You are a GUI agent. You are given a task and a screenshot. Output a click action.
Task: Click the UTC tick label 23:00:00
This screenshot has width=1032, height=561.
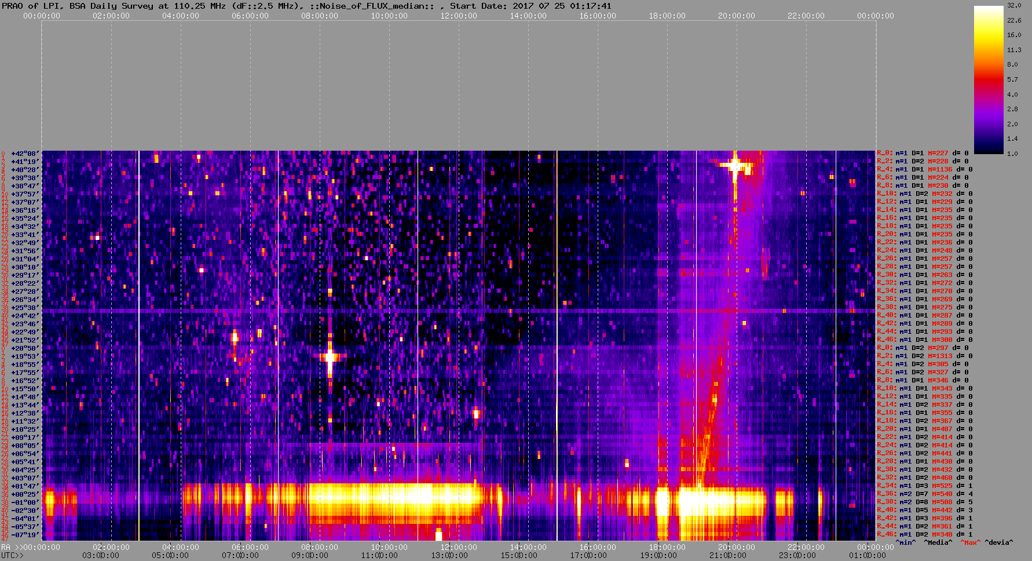click(x=797, y=555)
